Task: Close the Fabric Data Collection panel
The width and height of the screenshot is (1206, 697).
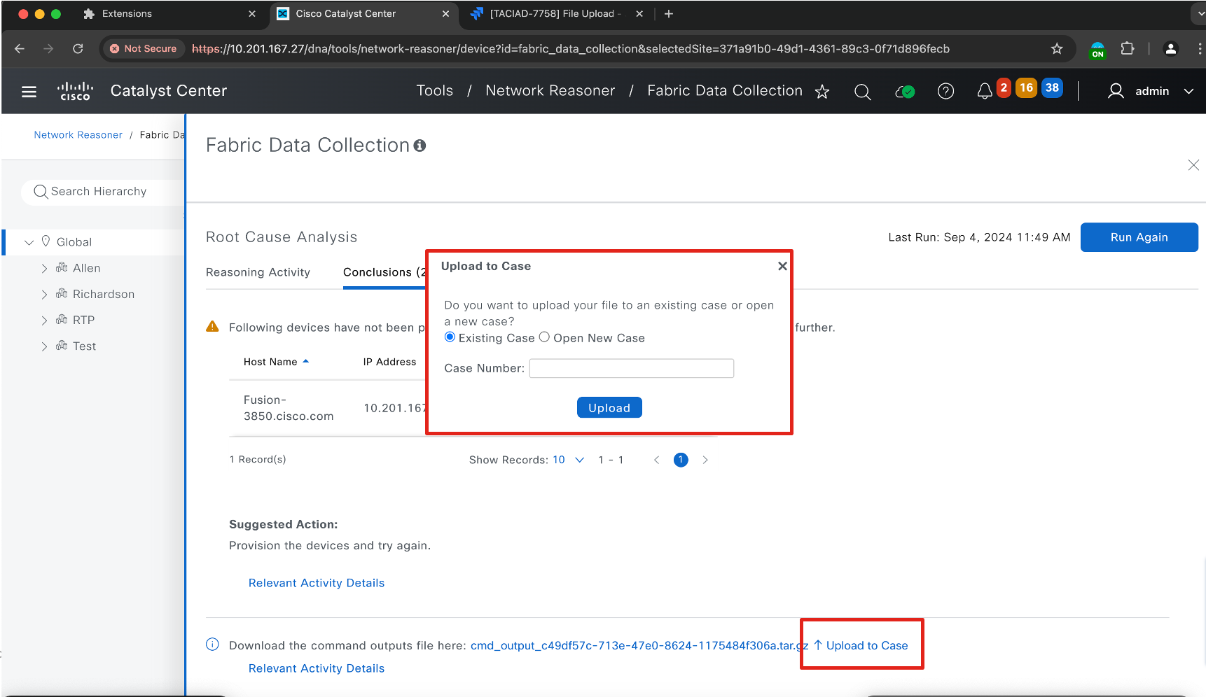Action: pyautogui.click(x=1193, y=165)
